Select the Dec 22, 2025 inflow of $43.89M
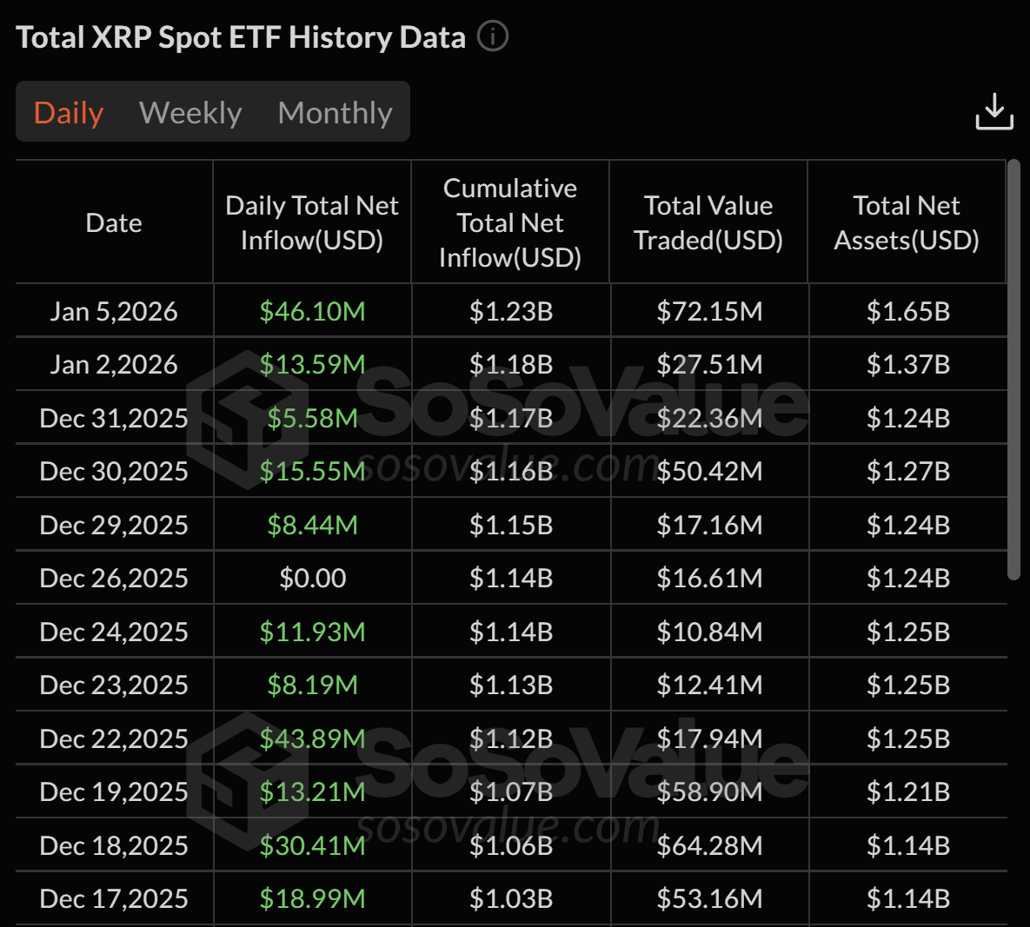 312,738
